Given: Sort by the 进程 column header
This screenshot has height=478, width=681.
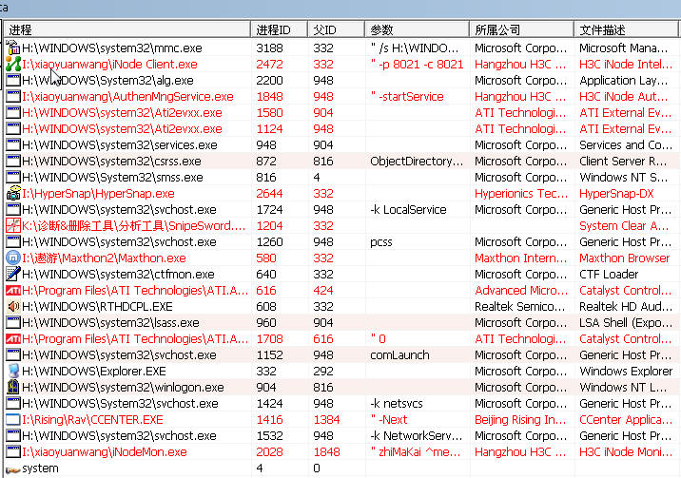Looking at the screenshot, I should 126,29.
